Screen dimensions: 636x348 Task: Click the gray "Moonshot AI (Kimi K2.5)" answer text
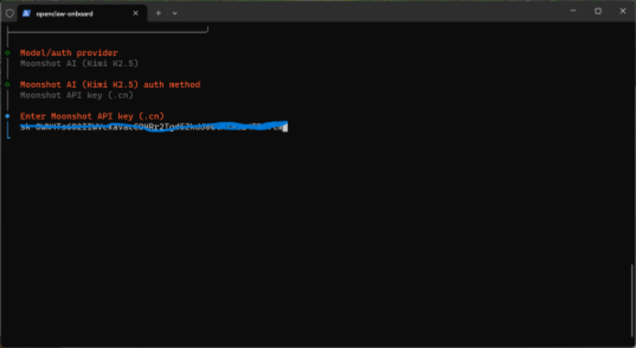pos(79,63)
